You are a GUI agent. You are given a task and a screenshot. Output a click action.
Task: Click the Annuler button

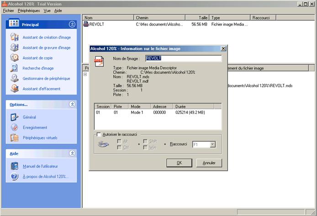[x=209, y=163]
